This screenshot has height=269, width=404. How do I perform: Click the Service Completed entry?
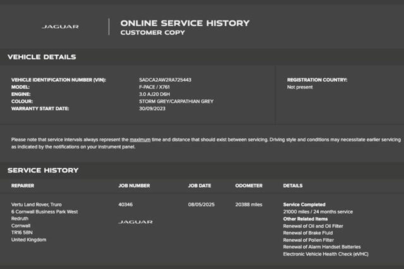pyautogui.click(x=304, y=204)
